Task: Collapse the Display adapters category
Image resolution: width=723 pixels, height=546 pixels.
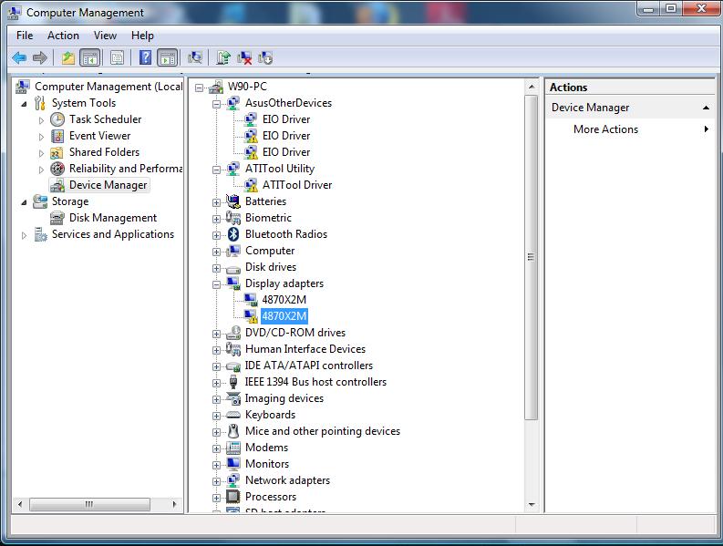Action: pyautogui.click(x=216, y=284)
